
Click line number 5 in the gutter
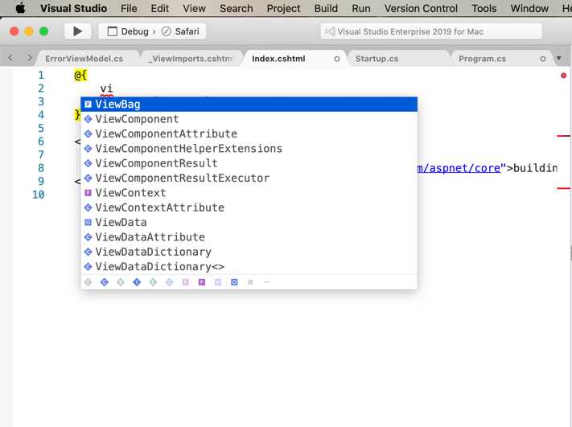(41, 129)
